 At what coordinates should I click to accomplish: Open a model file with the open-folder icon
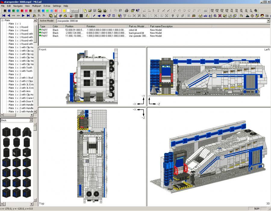tap(90, 11)
